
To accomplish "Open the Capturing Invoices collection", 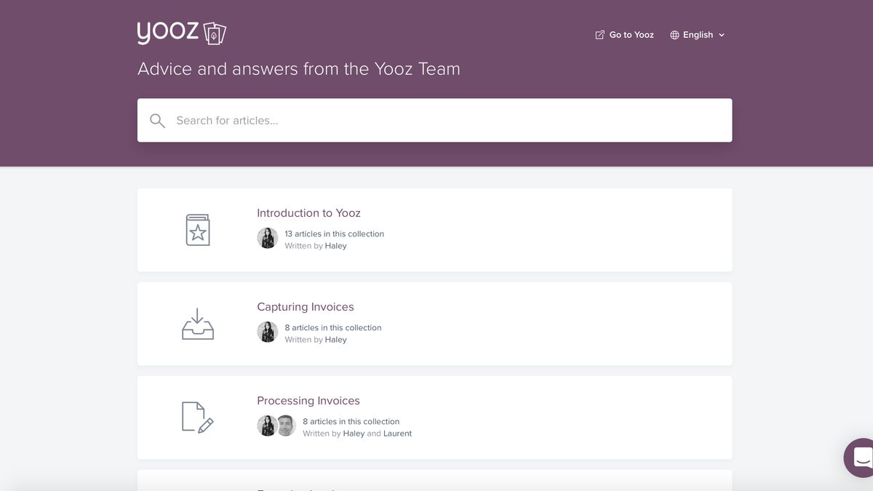I will click(305, 306).
